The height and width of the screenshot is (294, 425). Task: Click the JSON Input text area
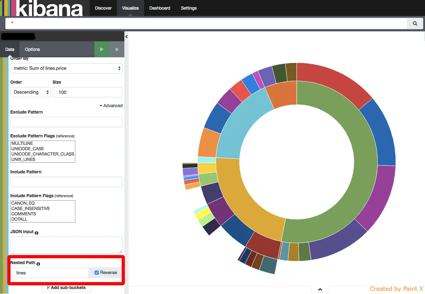66,245
